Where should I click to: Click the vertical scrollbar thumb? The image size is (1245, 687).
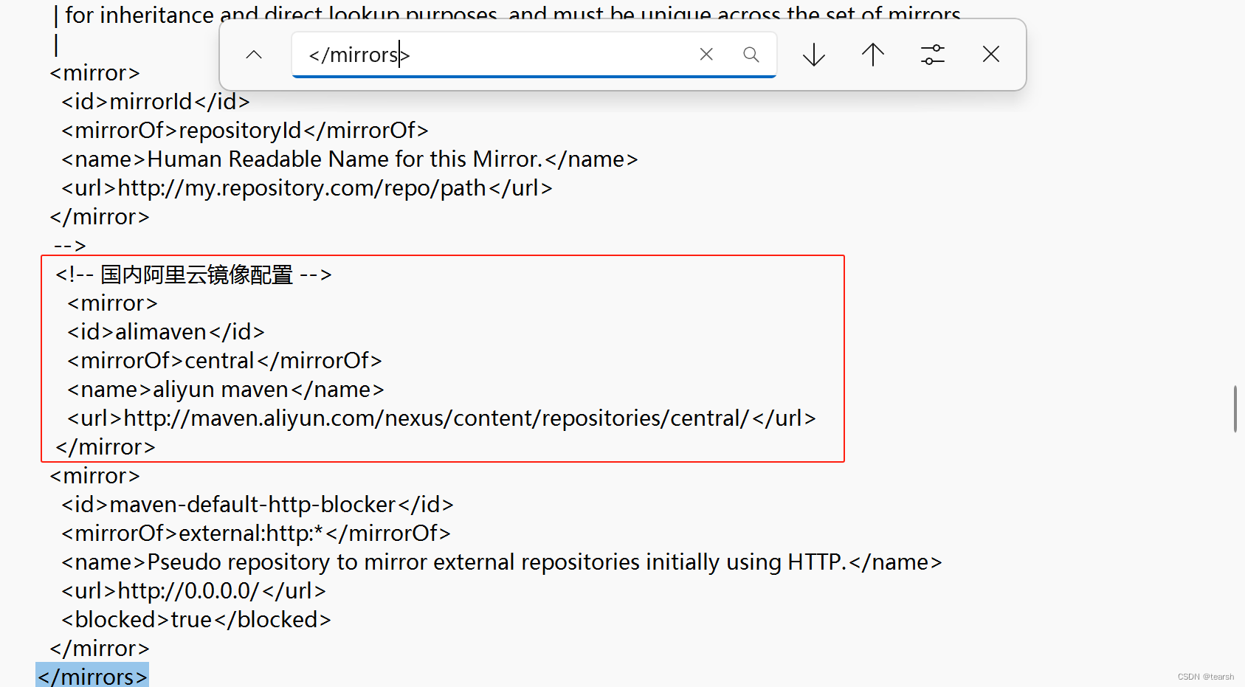1235,408
